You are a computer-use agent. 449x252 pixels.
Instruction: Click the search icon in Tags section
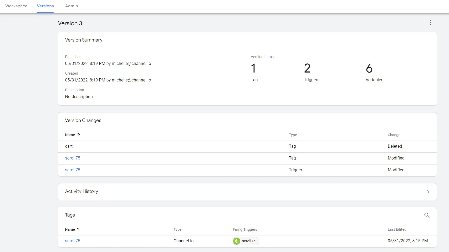(427, 215)
